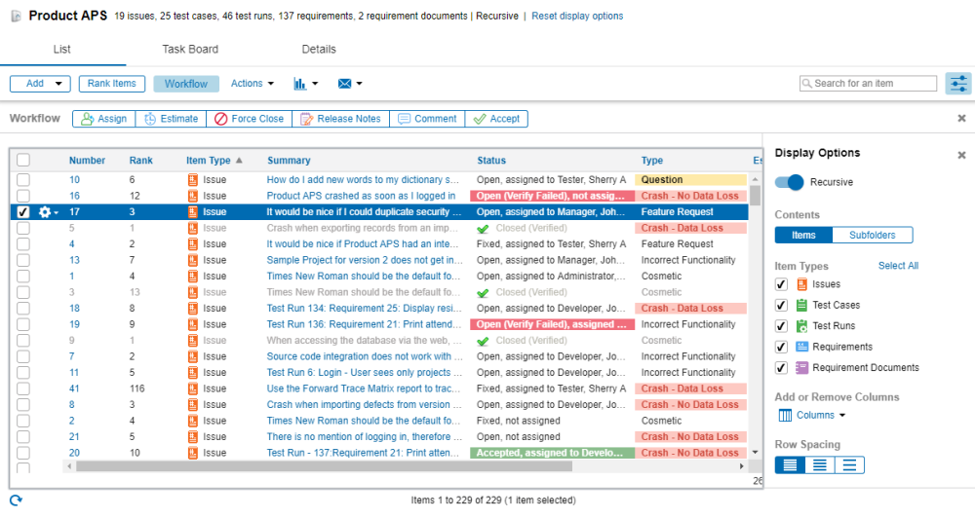975x518 pixels.
Task: Click the chart reports icon
Action: [x=300, y=84]
